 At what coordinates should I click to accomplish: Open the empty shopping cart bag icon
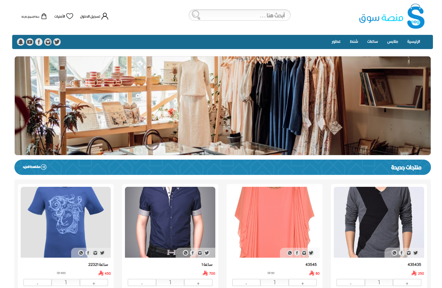(44, 16)
